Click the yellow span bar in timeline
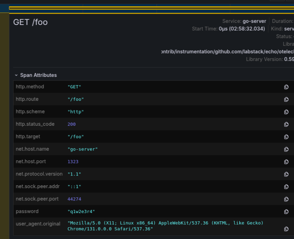The width and height of the screenshot is (294, 239). [147, 10]
